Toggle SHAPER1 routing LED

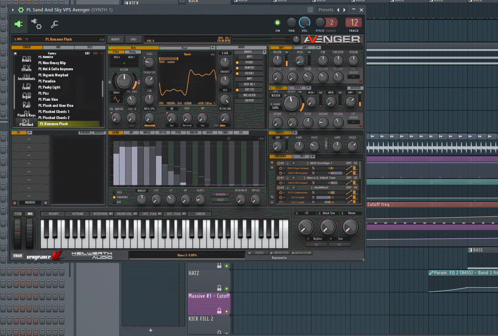[237, 67]
